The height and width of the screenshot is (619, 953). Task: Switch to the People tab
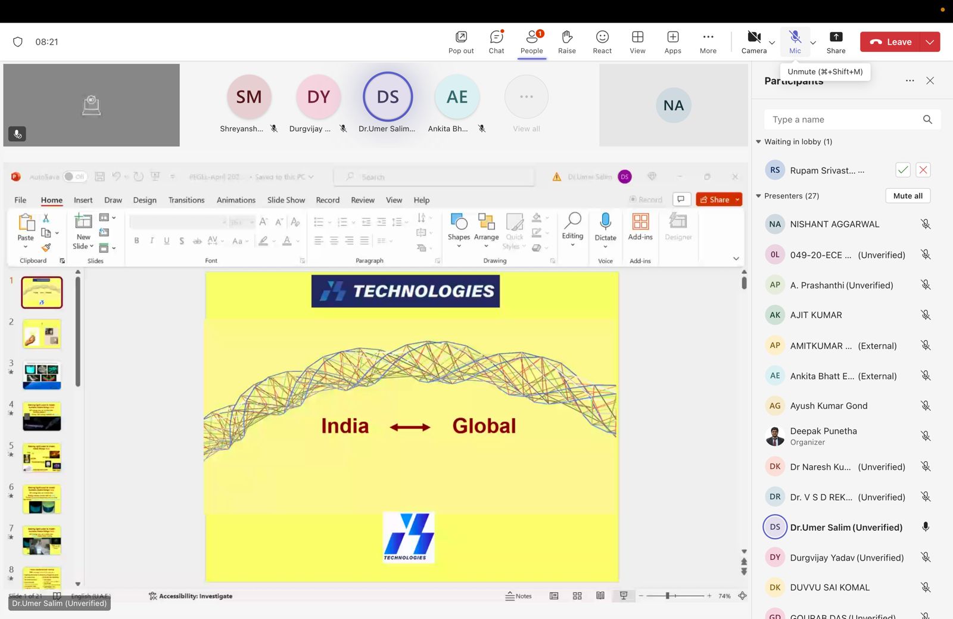coord(531,42)
